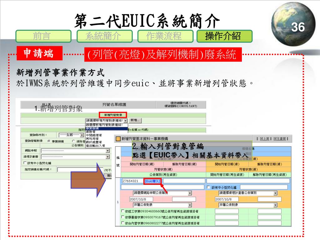
Task: Check 設有中小型焚化爐 in the query form
Action: point(25,163)
